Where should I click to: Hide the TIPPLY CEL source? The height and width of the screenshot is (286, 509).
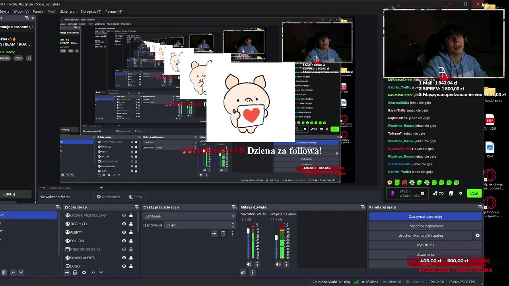124,224
